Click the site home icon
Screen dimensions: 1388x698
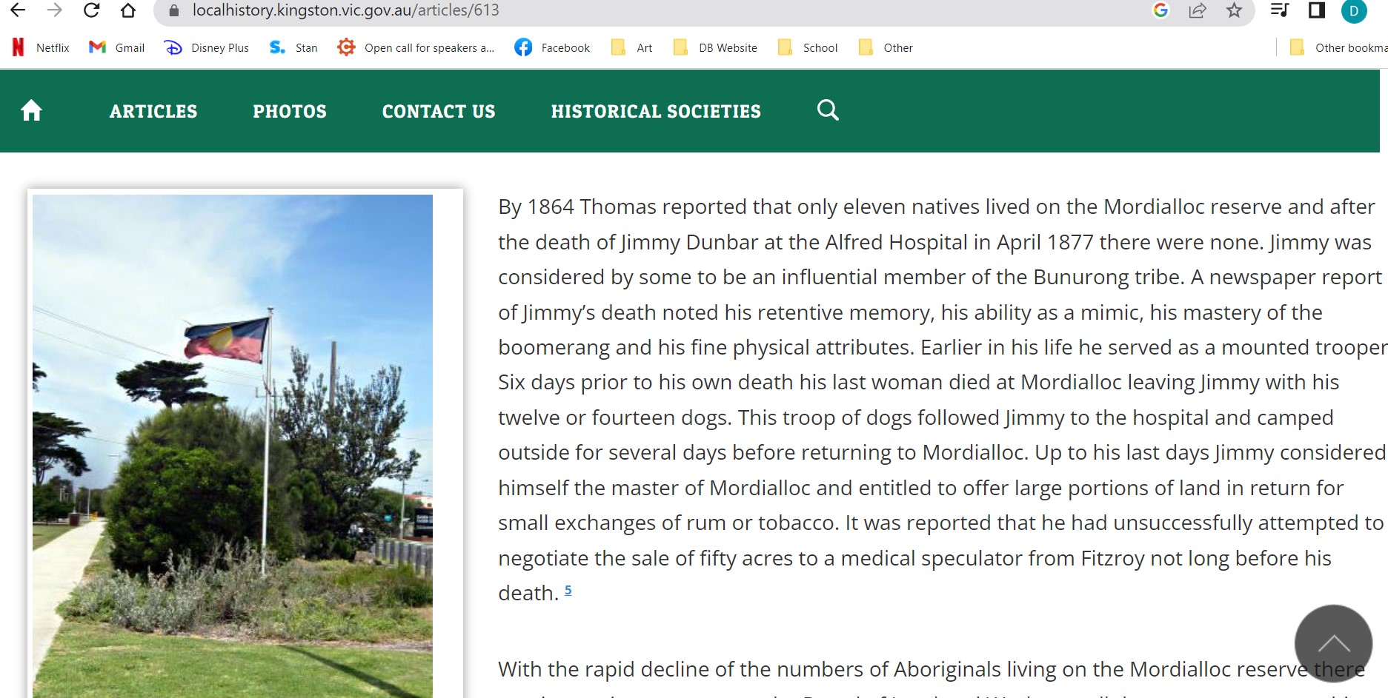pyautogui.click(x=31, y=111)
